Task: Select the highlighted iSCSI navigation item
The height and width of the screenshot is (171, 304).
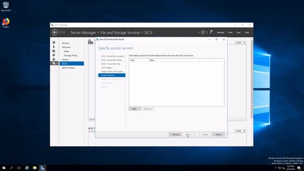Action: tap(72, 64)
